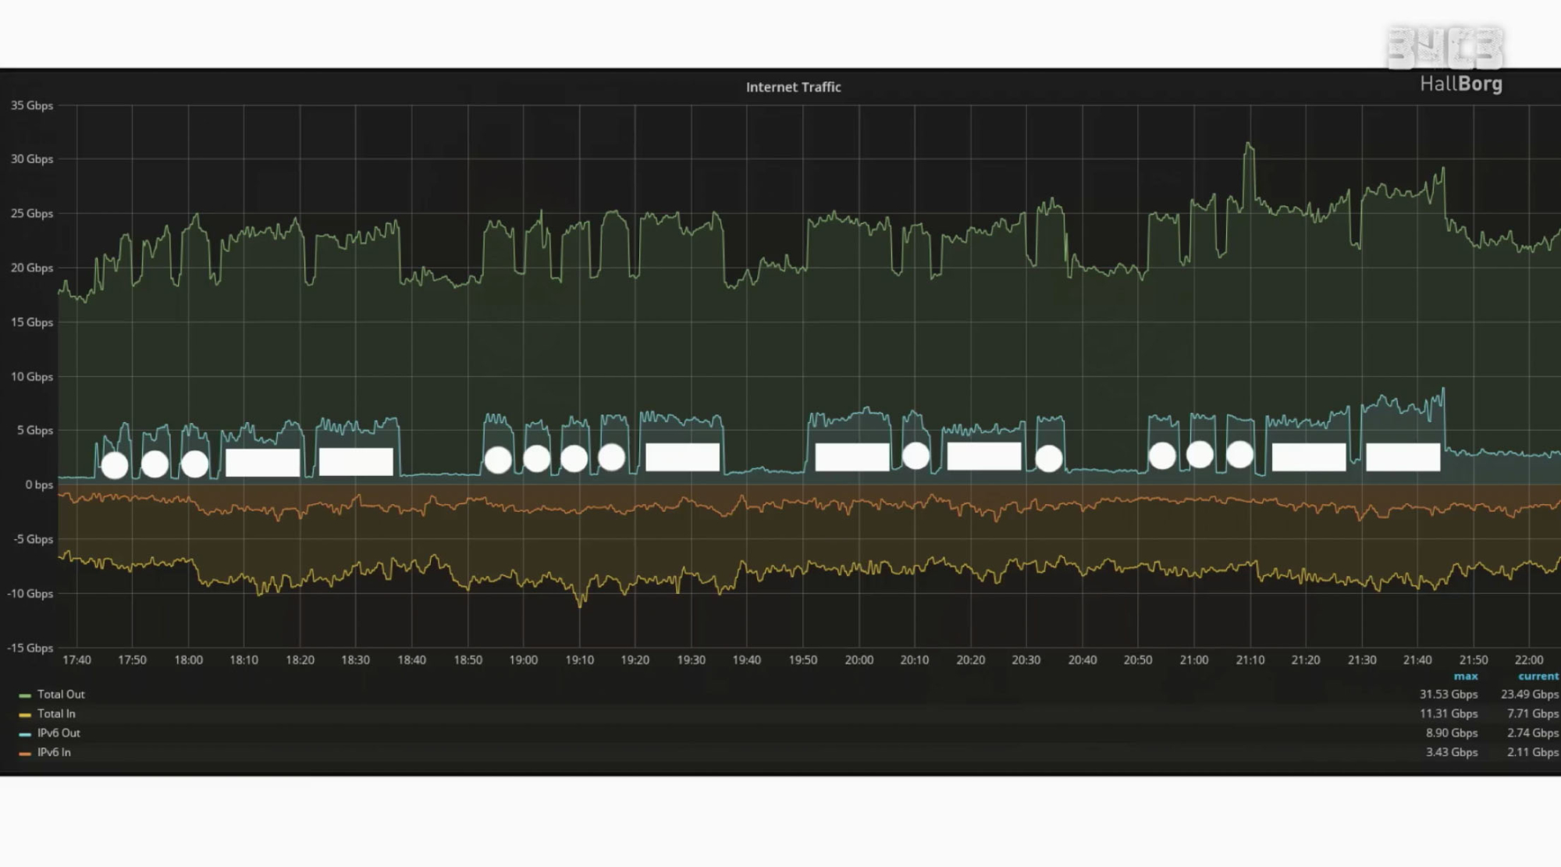The image size is (1561, 867).
Task: Click the yellow Total In color swatch
Action: point(25,715)
